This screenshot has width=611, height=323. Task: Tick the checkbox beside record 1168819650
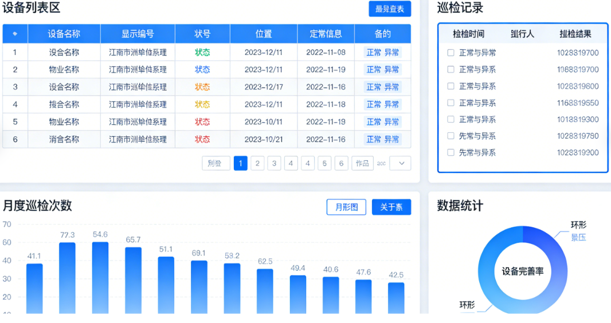(x=451, y=103)
